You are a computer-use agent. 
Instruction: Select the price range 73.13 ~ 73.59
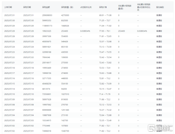pyautogui.click(x=105, y=47)
